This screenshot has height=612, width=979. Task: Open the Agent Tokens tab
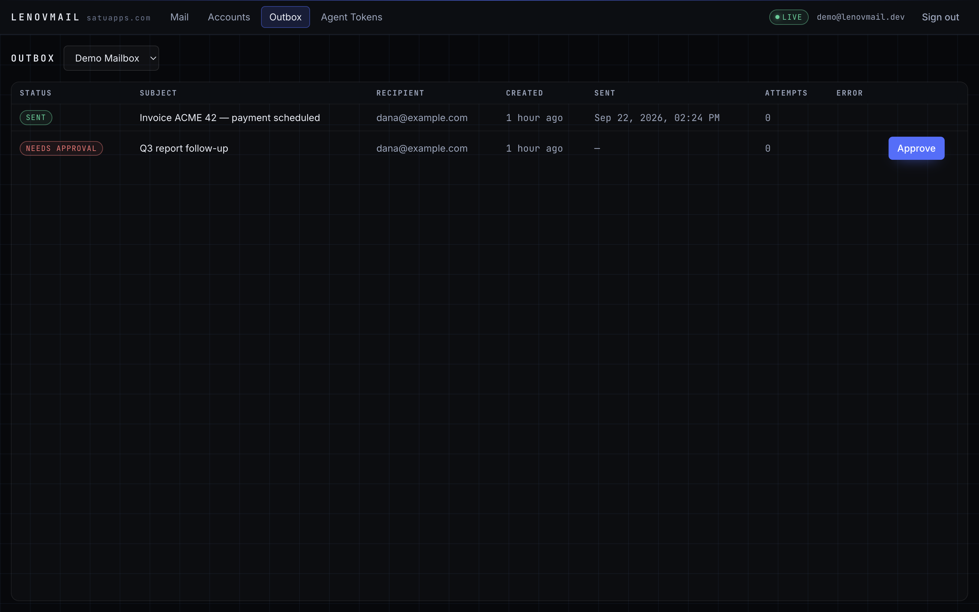coord(351,17)
